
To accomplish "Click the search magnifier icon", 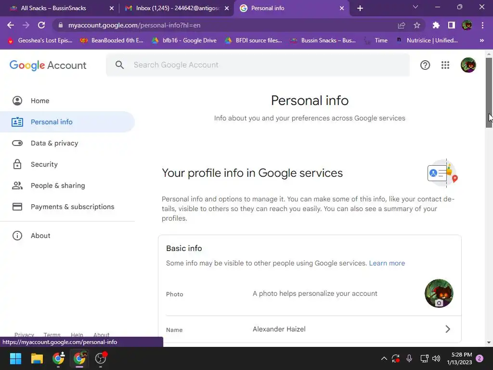I will pos(119,65).
